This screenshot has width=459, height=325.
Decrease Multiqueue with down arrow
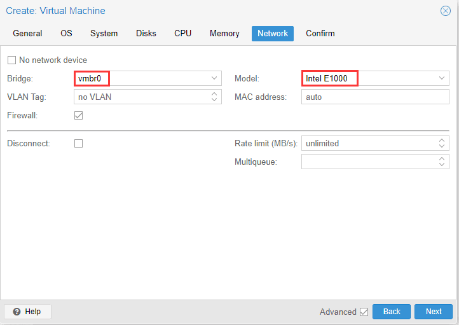442,165
